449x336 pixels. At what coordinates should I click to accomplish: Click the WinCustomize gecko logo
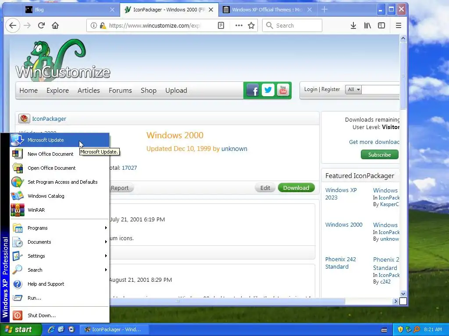coord(63,59)
